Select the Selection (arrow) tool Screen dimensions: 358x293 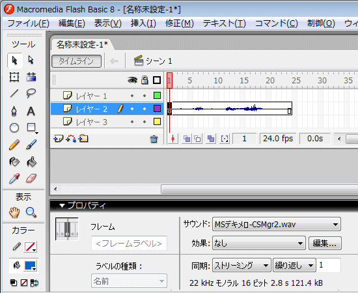(x=14, y=61)
